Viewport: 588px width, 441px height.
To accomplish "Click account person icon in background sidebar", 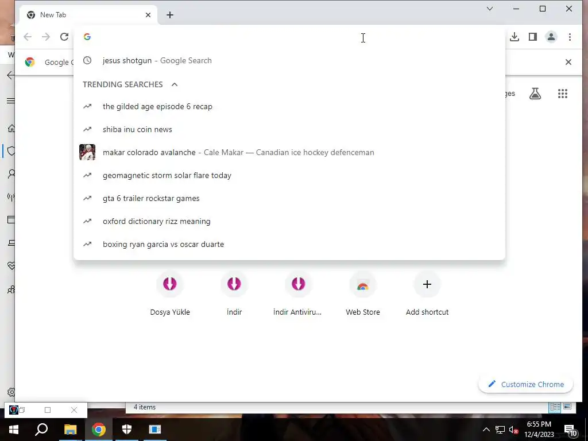I will click(x=11, y=174).
